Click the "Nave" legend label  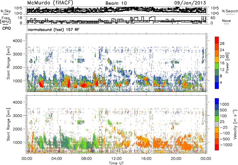coord(226,21)
